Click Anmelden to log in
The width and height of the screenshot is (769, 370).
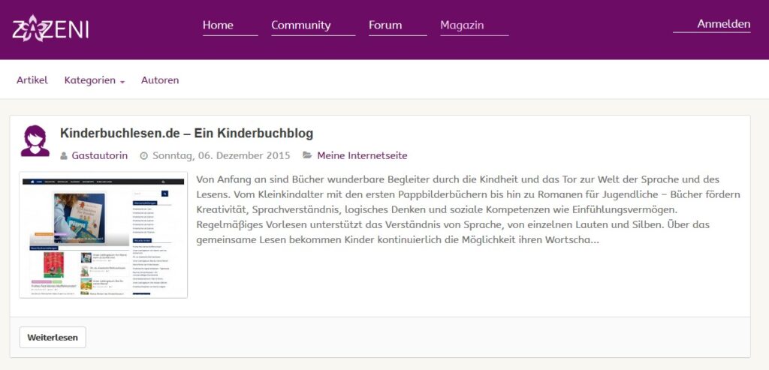click(723, 24)
